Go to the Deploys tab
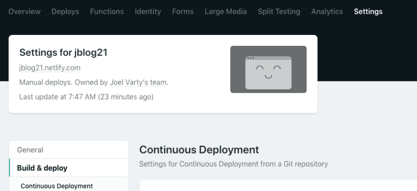Screen dimensions: 417x191 coord(65,12)
